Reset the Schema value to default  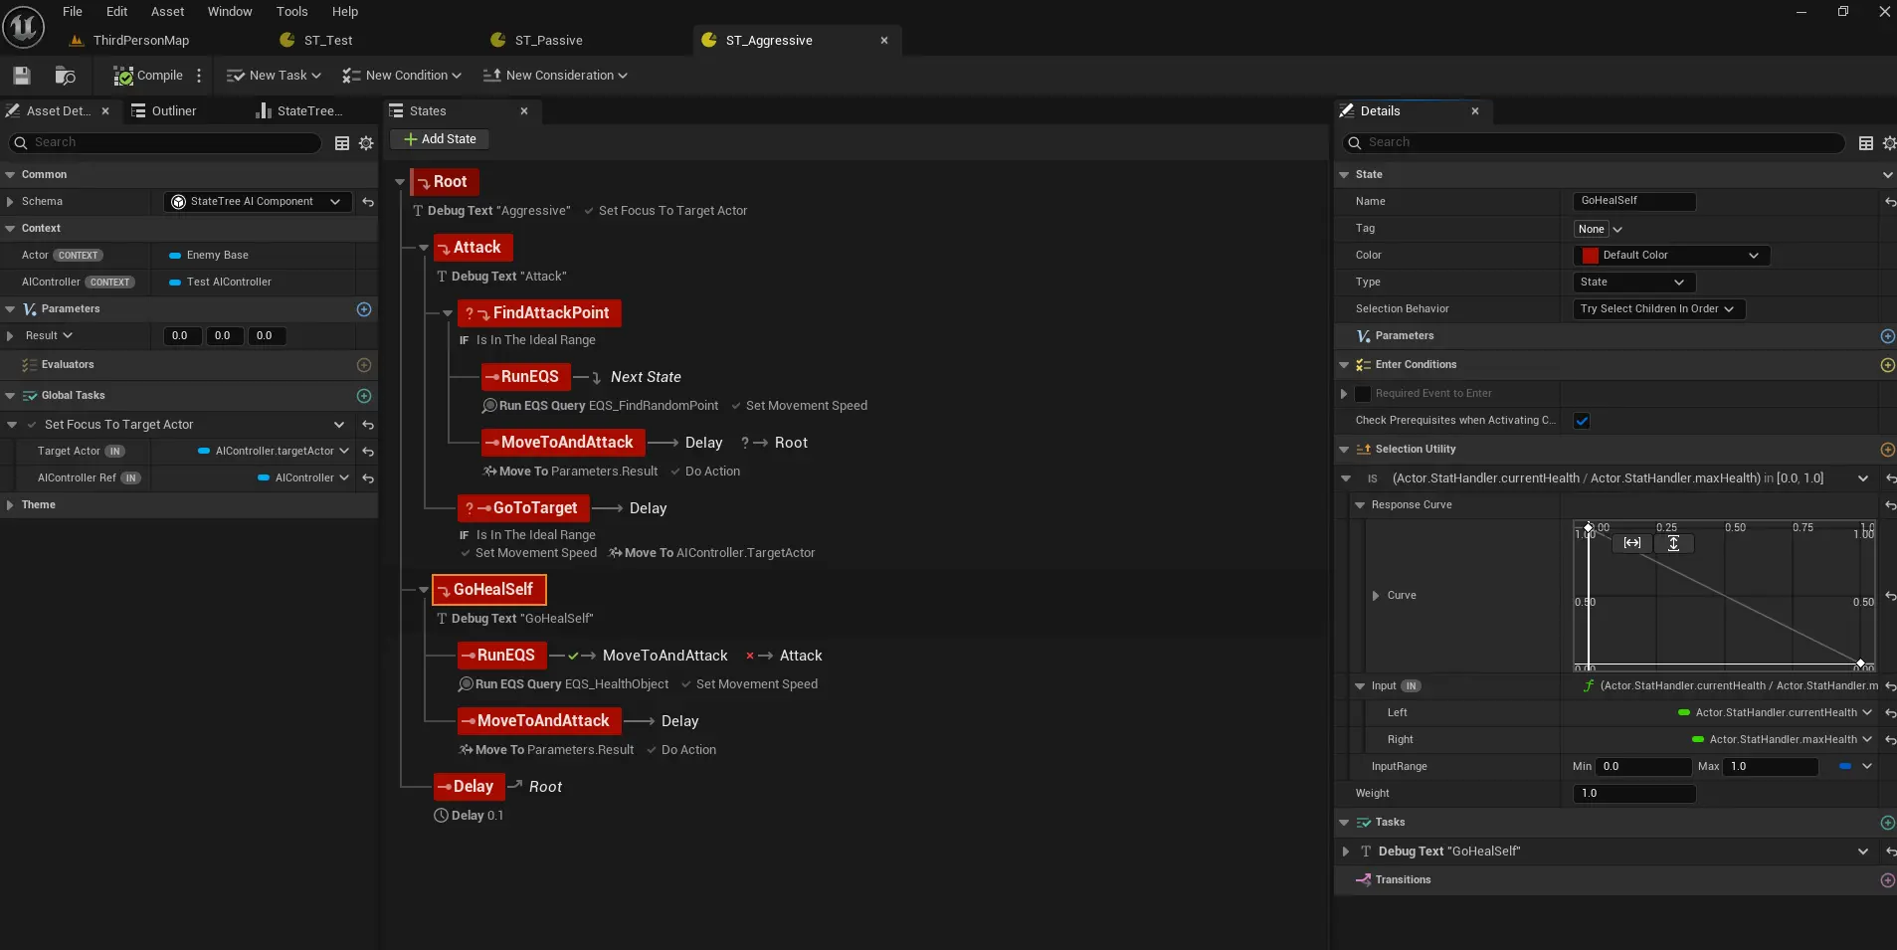pos(368,202)
